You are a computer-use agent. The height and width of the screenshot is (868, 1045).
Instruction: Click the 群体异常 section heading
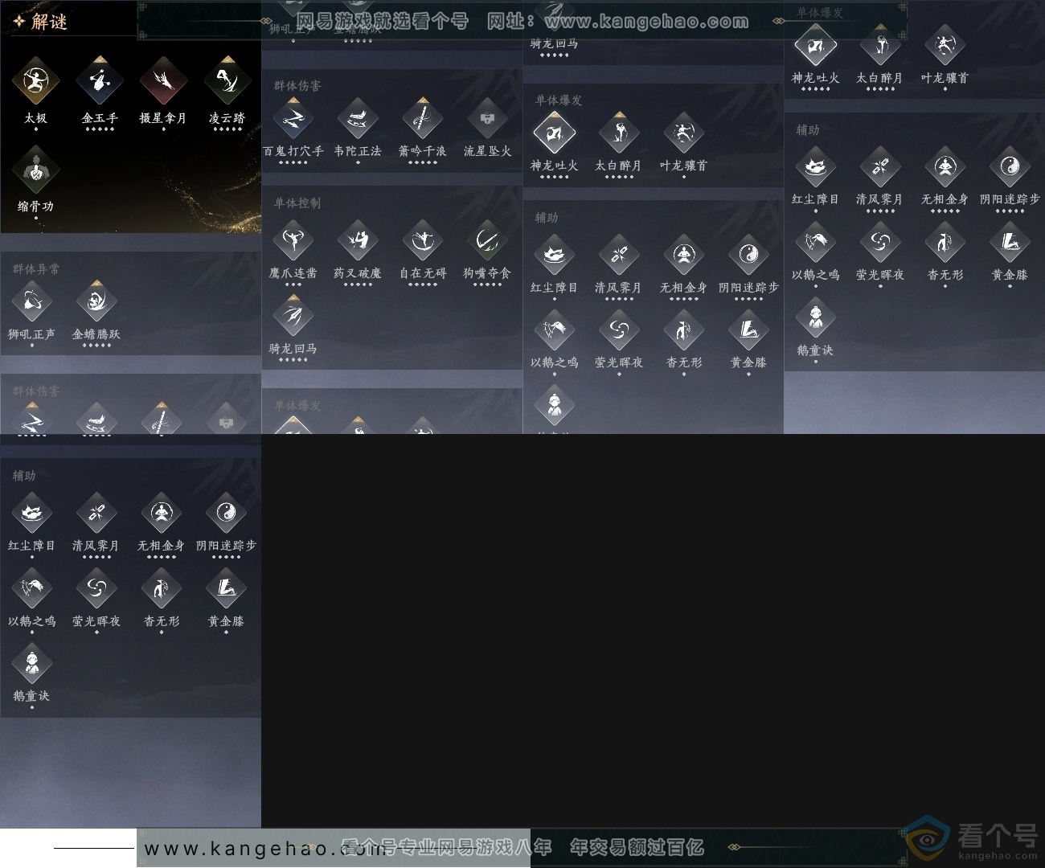coord(36,269)
